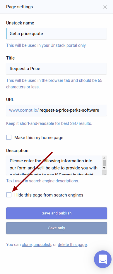Click the Unstack name input field
This screenshot has width=113, height=274.
(56, 34)
